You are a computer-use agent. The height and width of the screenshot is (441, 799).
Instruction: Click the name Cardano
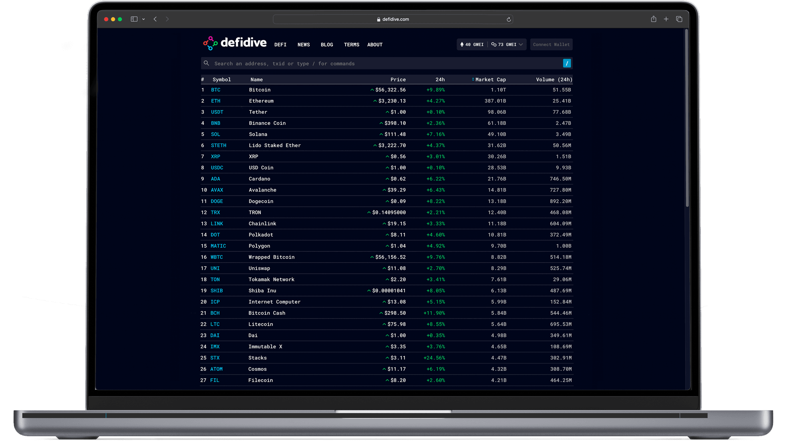pyautogui.click(x=260, y=179)
